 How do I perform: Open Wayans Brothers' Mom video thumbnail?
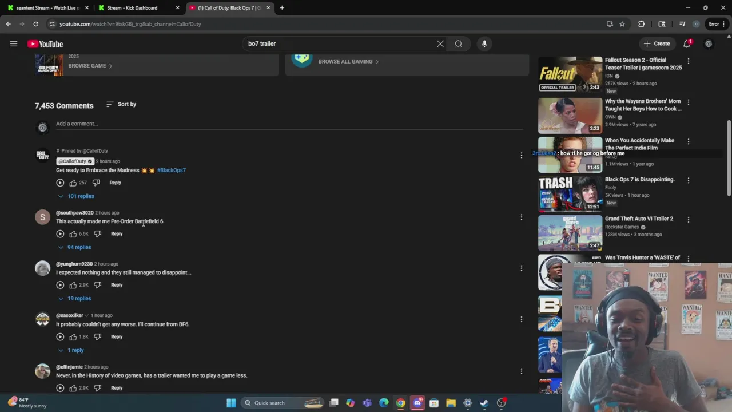(x=570, y=116)
